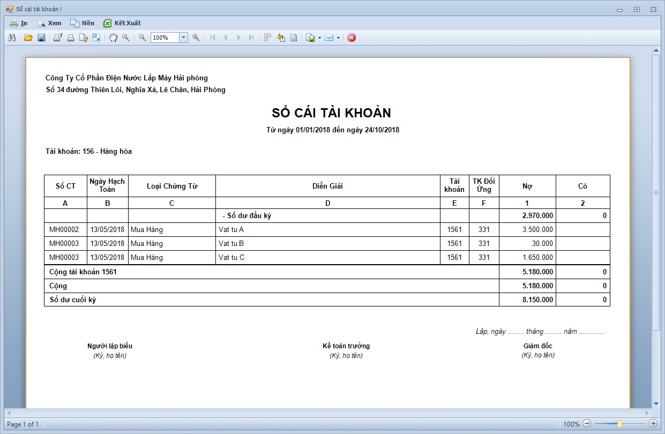Expand the export document dropdown arrow
665x434 pixels.
coord(319,38)
